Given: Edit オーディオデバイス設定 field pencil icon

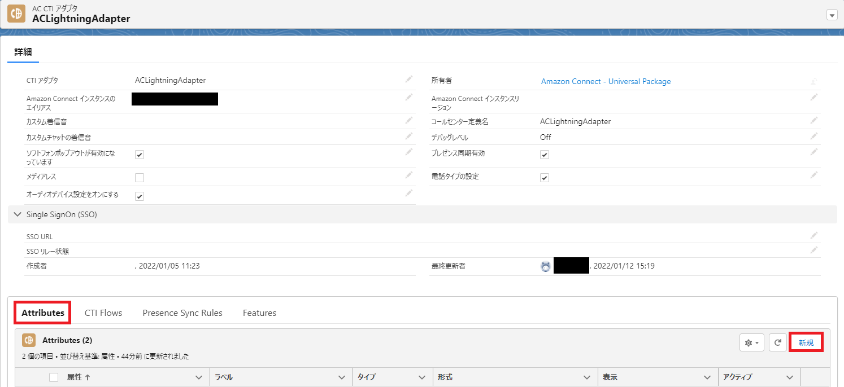Looking at the screenshot, I should point(409,193).
